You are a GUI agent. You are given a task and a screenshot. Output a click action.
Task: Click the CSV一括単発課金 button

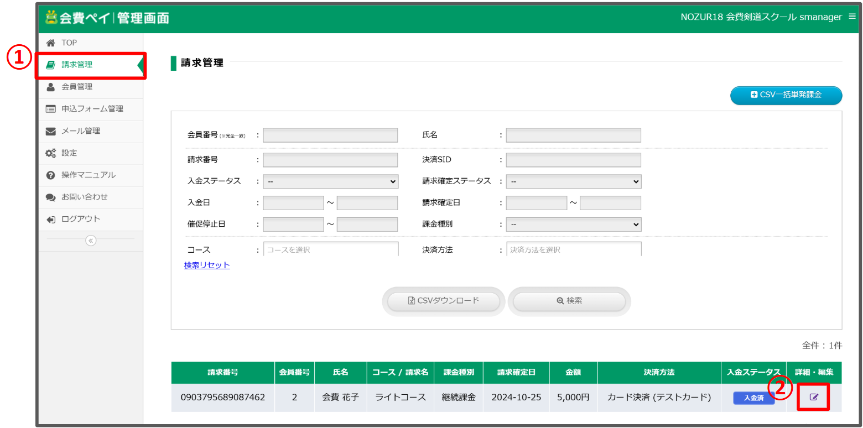click(786, 95)
